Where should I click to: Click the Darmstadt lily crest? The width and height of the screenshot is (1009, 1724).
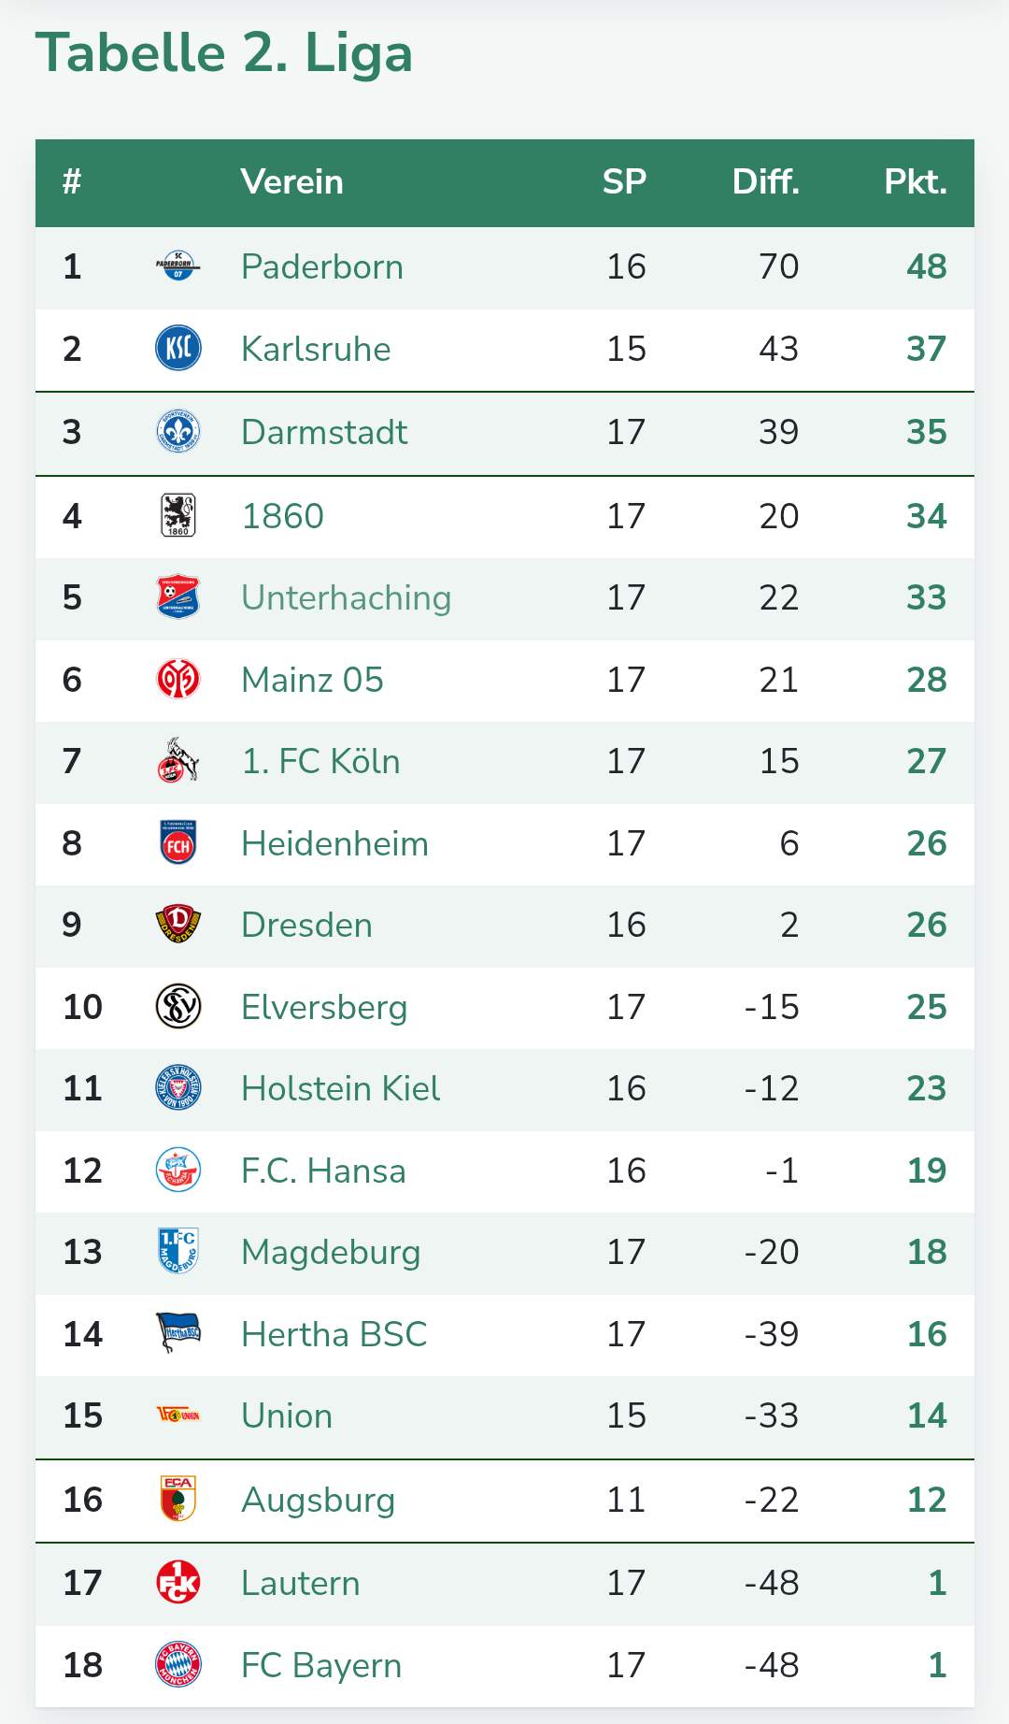(x=178, y=432)
